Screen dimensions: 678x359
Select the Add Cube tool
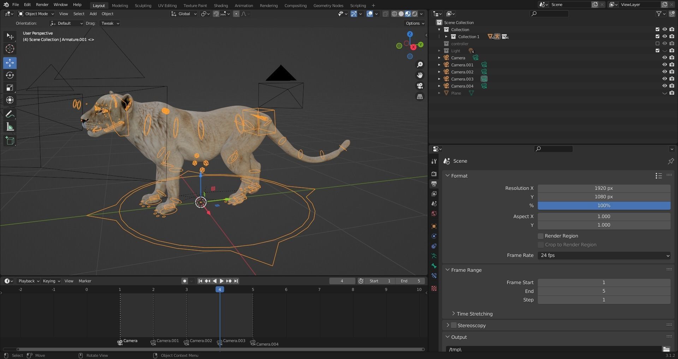tap(10, 140)
